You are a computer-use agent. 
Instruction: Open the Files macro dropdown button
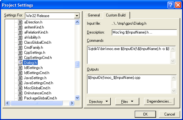tap(127, 101)
